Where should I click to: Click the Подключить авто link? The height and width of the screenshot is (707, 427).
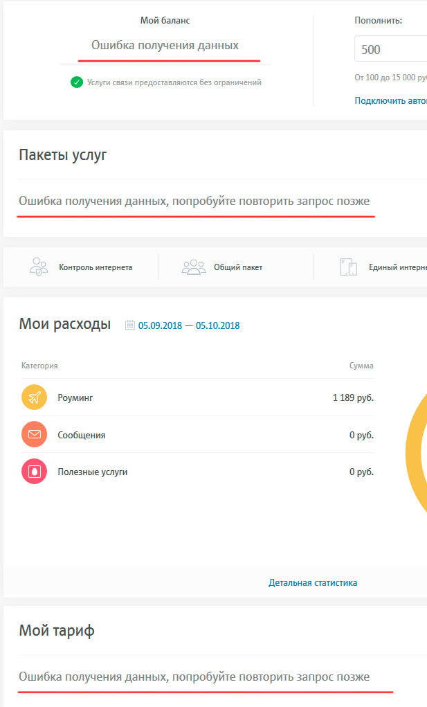click(x=390, y=100)
